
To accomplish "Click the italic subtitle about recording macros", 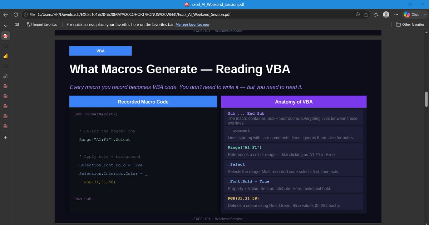I will [186, 87].
